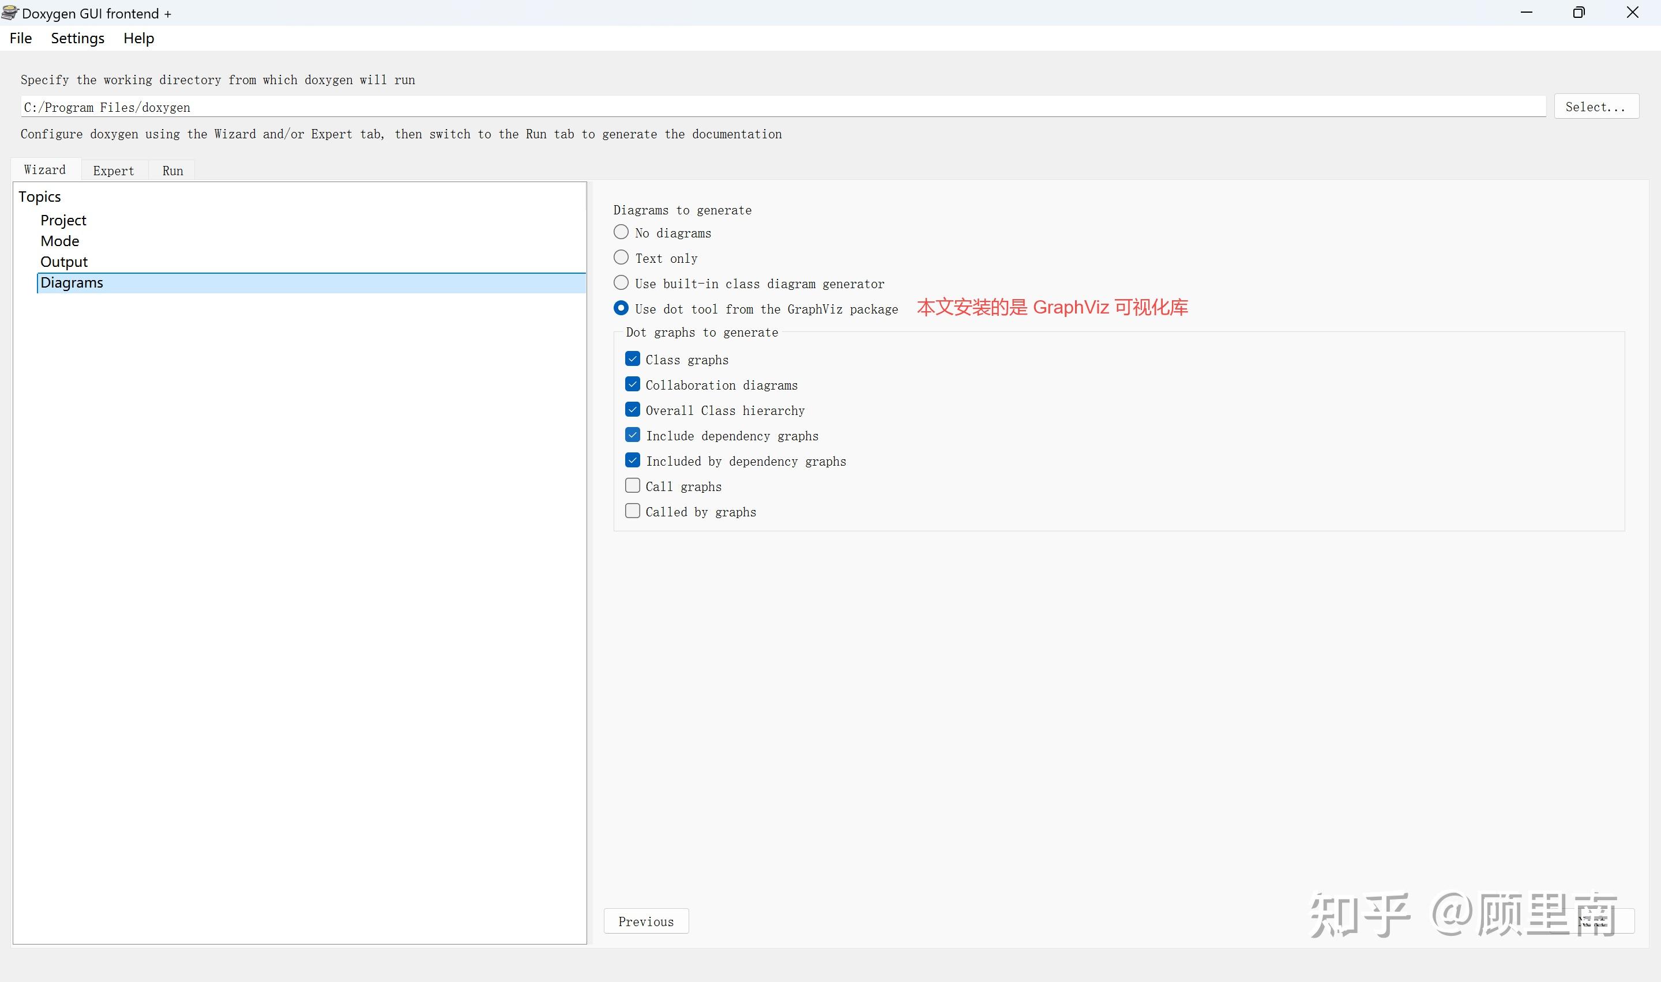Select built-in class diagram generator

tap(621, 282)
